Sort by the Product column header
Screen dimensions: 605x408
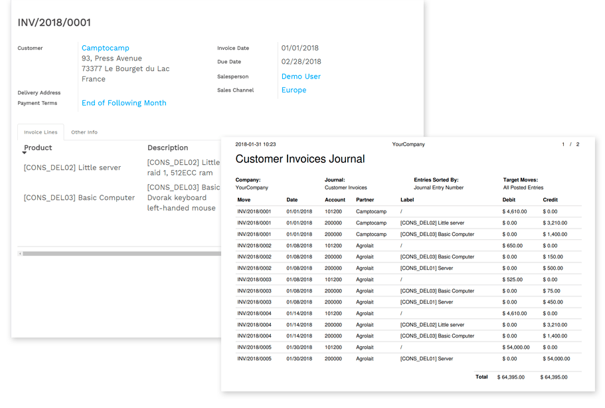tap(38, 148)
